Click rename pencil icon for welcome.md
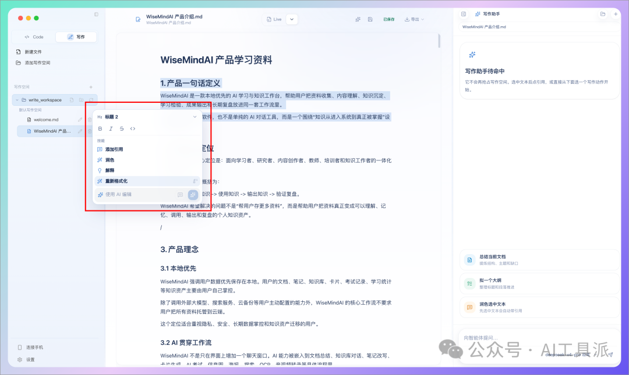This screenshot has height=375, width=629. (x=80, y=119)
